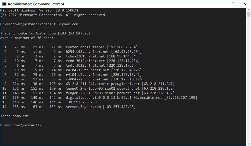Image resolution: width=251 pixels, height=146 pixels.
Task: Maximize the Command Prompt window
Action: (233, 4)
